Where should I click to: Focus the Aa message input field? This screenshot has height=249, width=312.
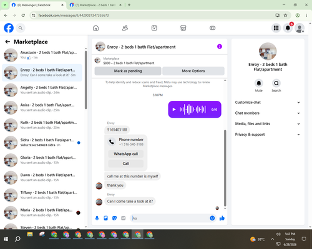pos(170,218)
